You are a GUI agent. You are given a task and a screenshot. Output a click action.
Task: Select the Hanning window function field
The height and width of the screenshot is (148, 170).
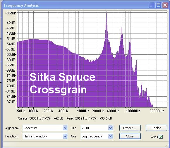pos(43,136)
